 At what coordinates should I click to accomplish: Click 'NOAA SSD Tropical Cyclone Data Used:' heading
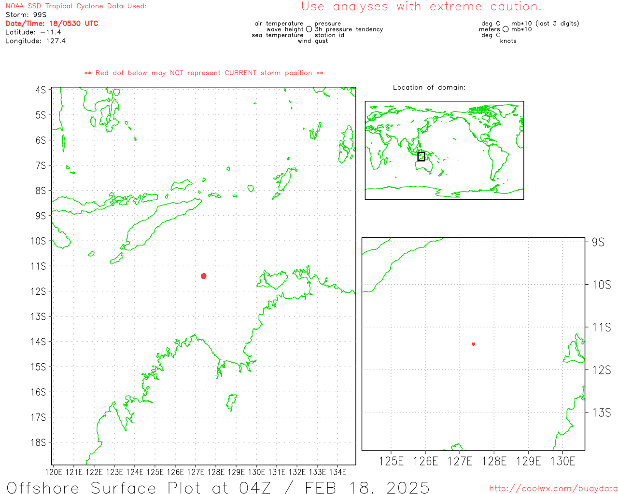76,6
